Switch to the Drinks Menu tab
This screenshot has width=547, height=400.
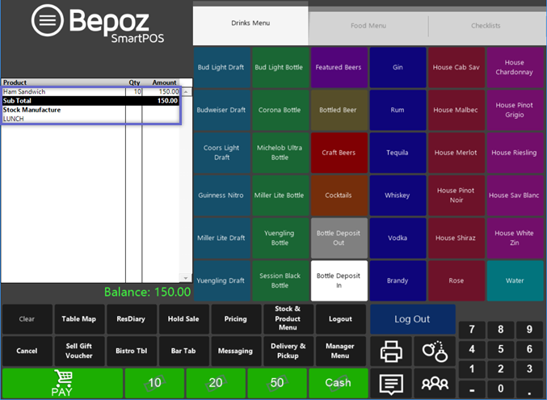(250, 23)
